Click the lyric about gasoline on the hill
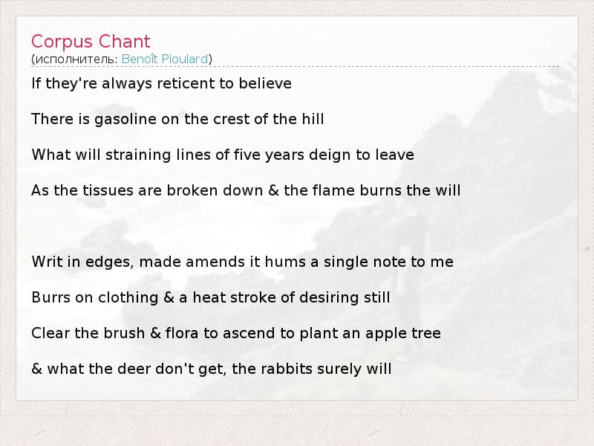The width and height of the screenshot is (594, 446). (x=177, y=119)
